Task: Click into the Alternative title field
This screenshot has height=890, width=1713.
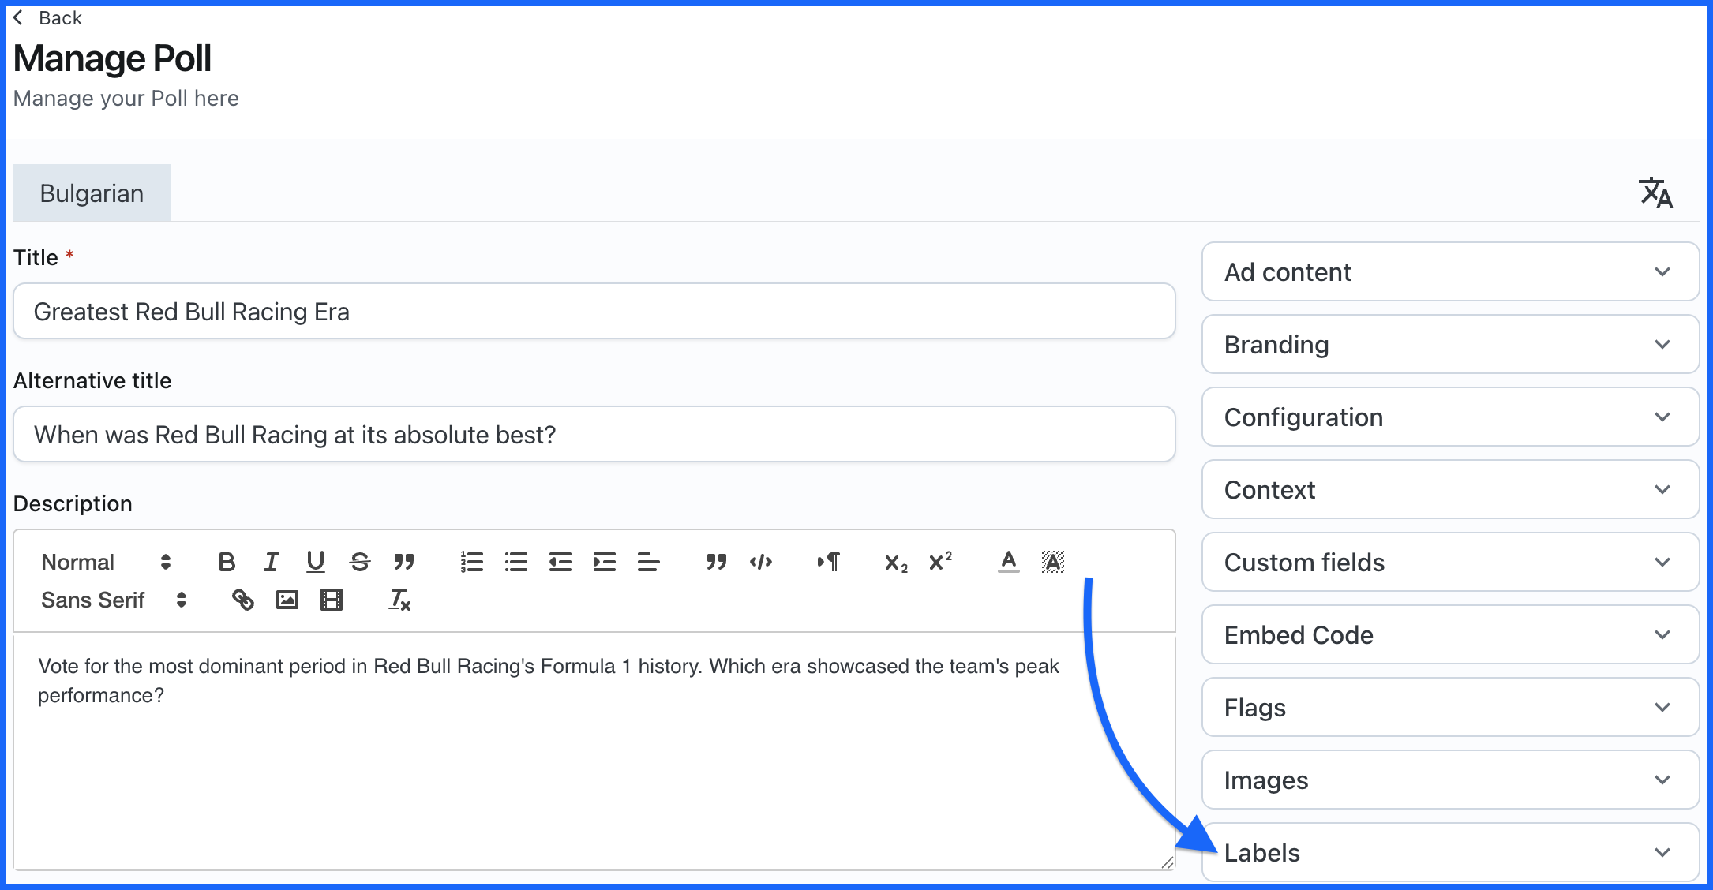Action: [594, 435]
